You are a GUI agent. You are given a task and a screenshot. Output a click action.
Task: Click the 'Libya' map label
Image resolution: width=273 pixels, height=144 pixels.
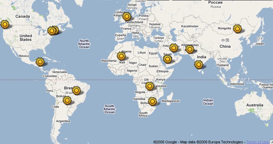(x=141, y=53)
